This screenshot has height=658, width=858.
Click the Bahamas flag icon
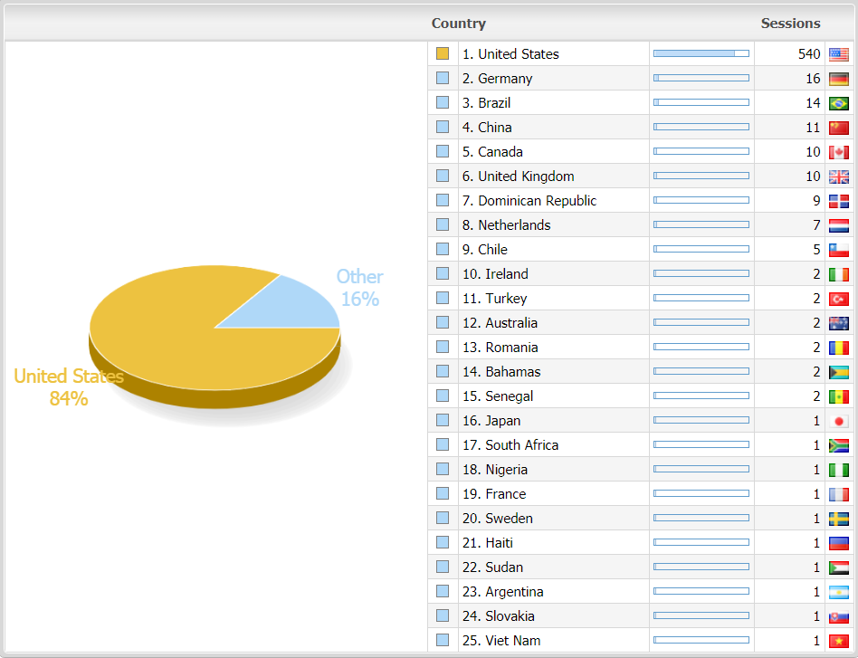pyautogui.click(x=838, y=372)
